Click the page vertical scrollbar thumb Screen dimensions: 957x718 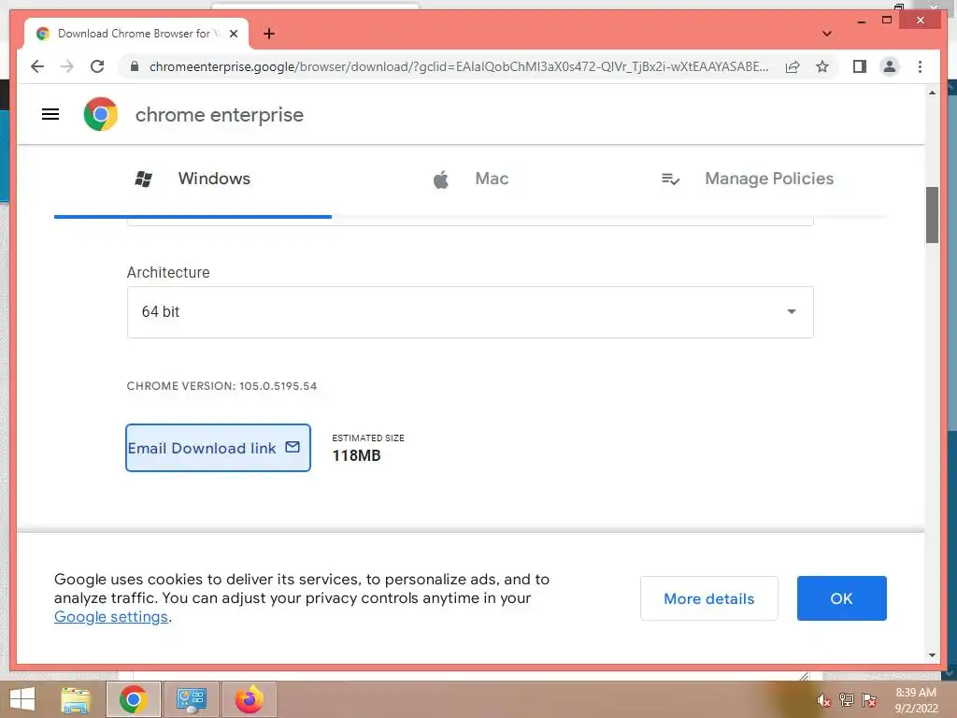[932, 215]
